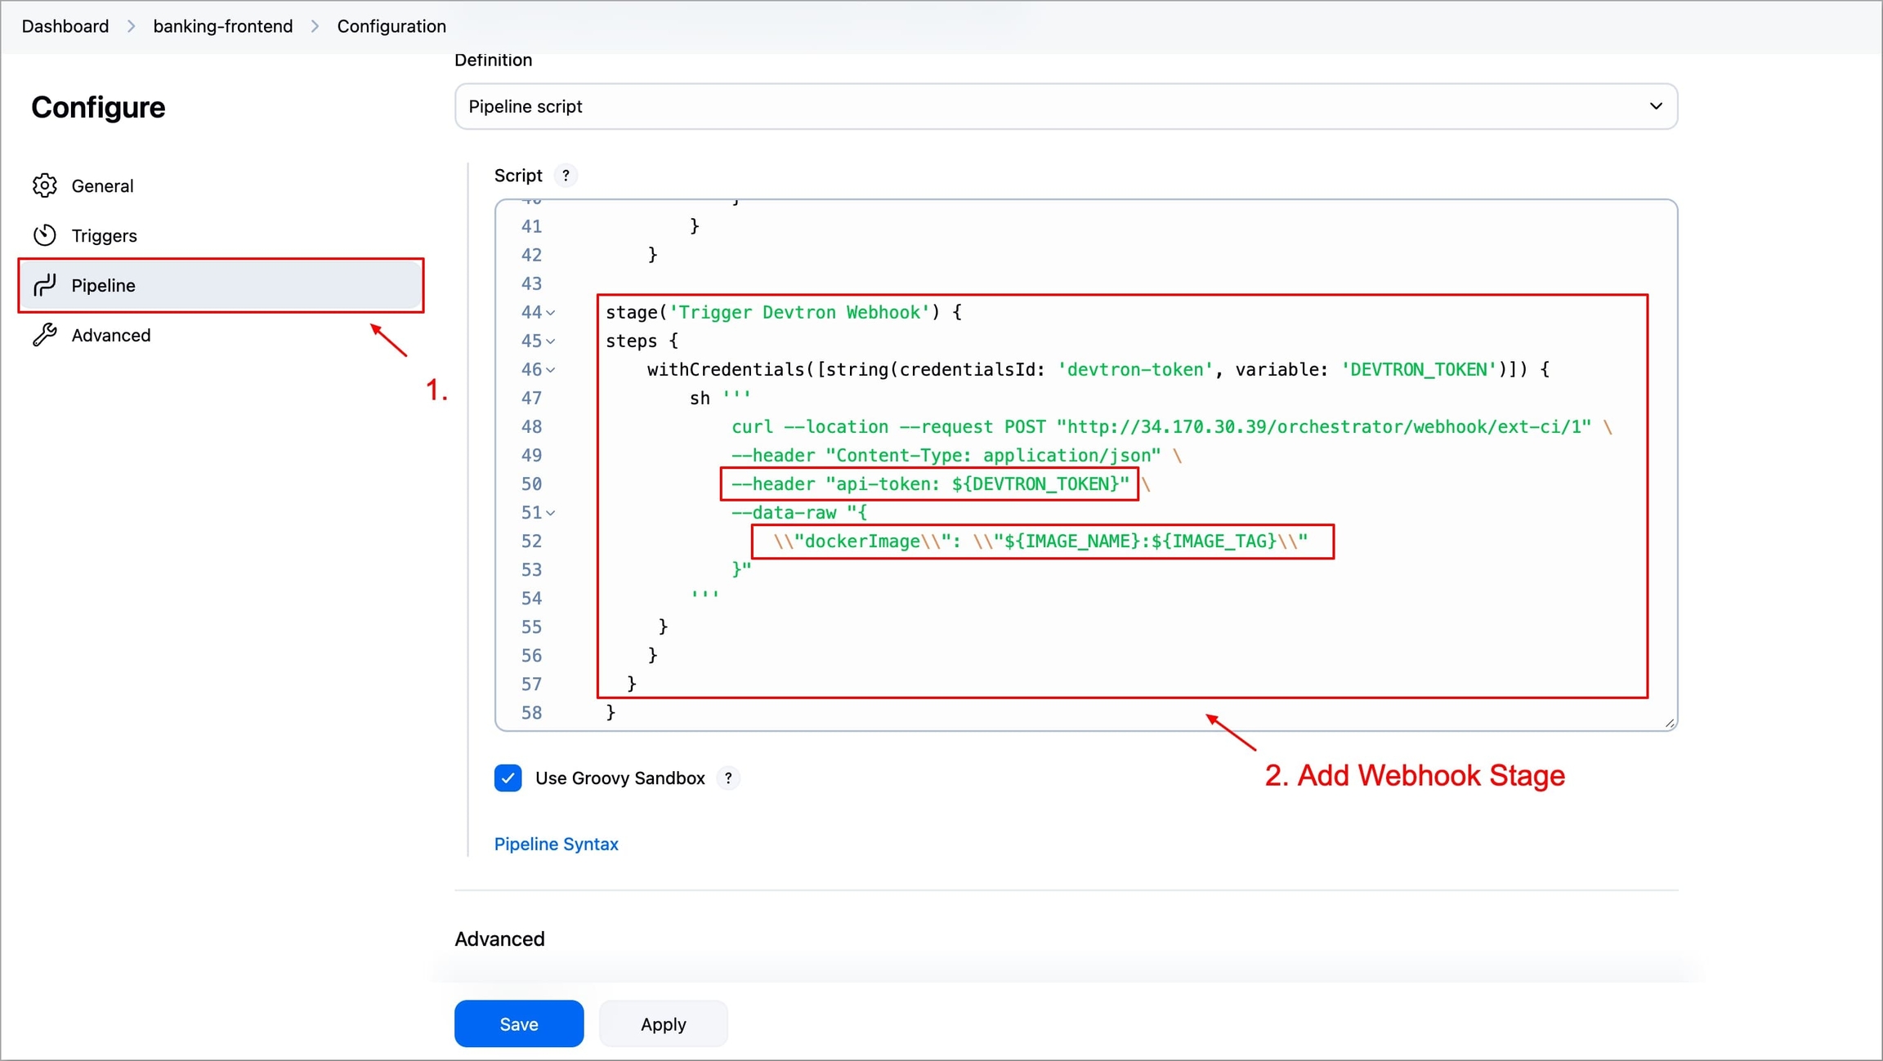Collapse the fold arrow on line 46
Image resolution: width=1883 pixels, height=1061 pixels.
click(x=552, y=370)
